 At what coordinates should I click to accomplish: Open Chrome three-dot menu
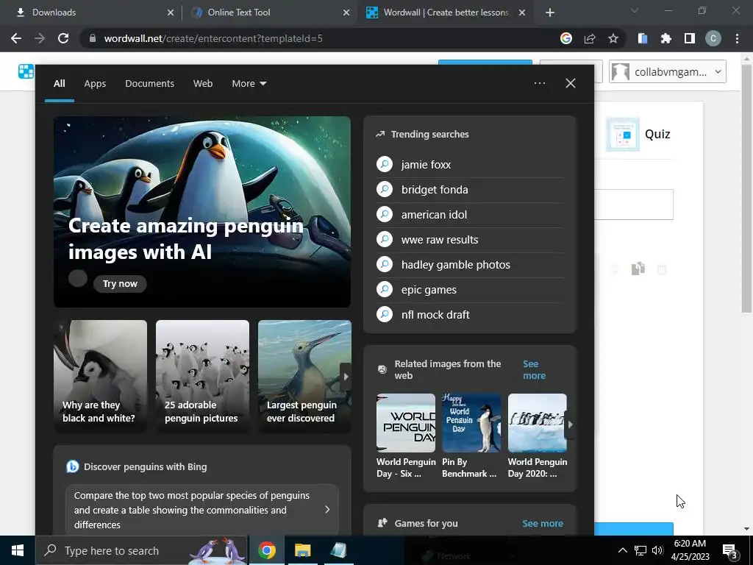click(737, 38)
